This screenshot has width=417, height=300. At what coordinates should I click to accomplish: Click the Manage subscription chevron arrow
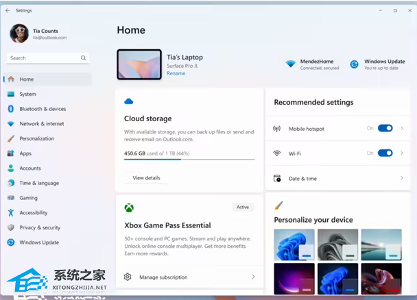(253, 277)
